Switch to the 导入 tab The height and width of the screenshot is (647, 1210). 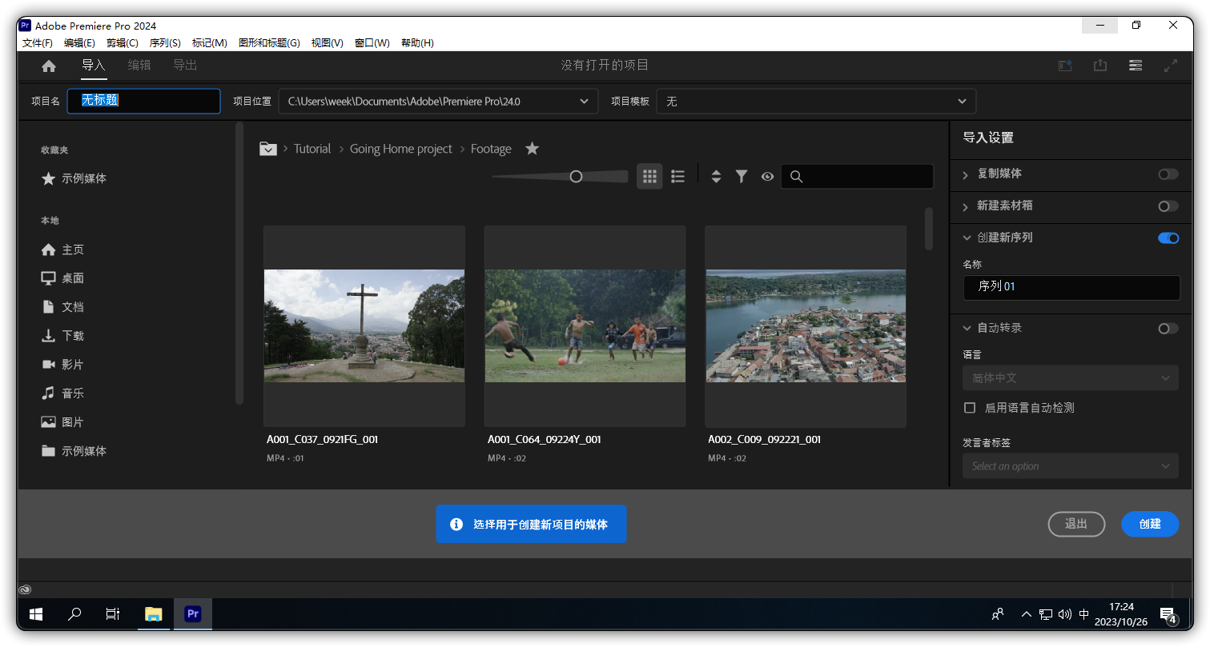point(94,66)
